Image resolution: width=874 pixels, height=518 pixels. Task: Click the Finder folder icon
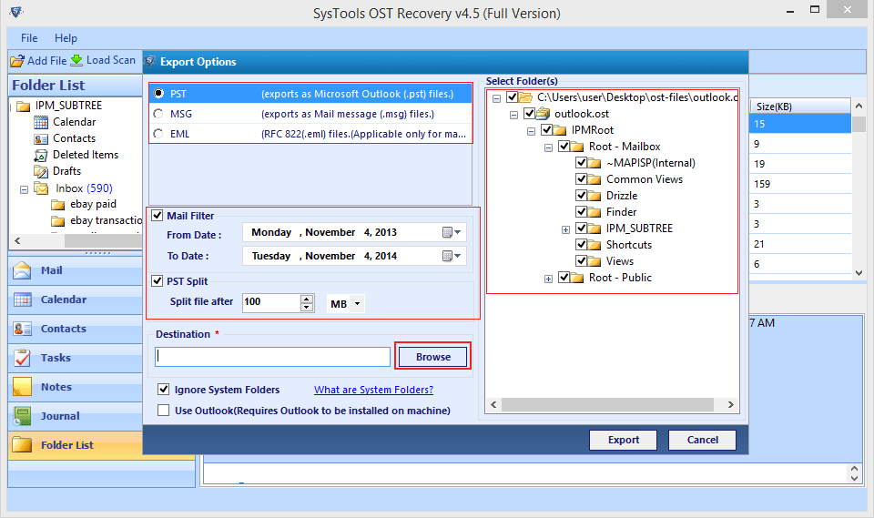(x=595, y=212)
